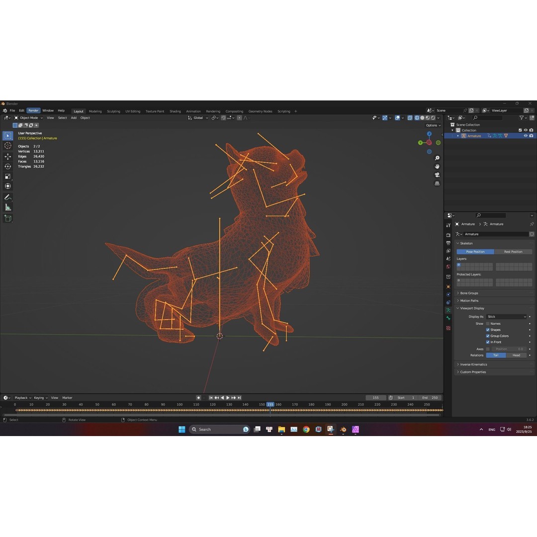Expand the Bone Groups panel
537x537 pixels.
pos(494,293)
